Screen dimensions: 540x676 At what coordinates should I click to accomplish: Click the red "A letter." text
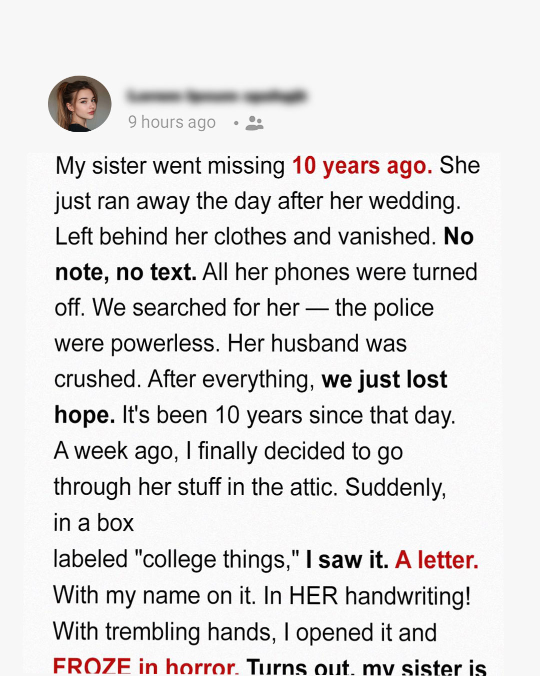pos(436,560)
